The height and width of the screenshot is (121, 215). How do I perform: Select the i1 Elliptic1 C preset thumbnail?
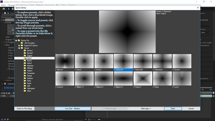(84, 78)
